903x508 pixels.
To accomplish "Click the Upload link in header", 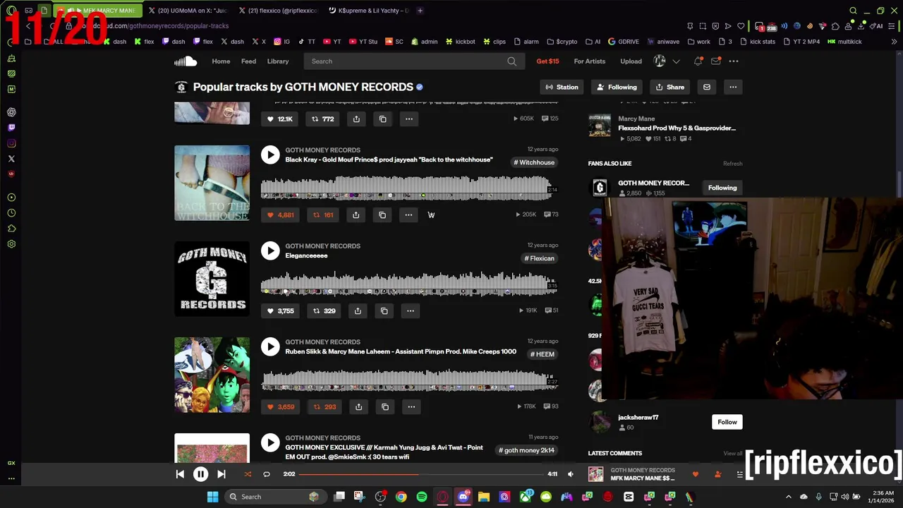I will (631, 61).
